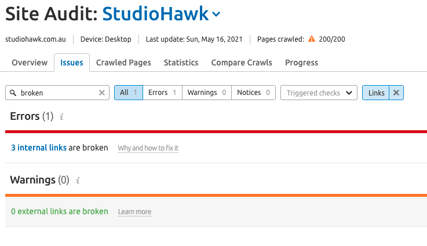Open the Compare Crawls tab
Image resolution: width=427 pixels, height=246 pixels.
point(242,63)
